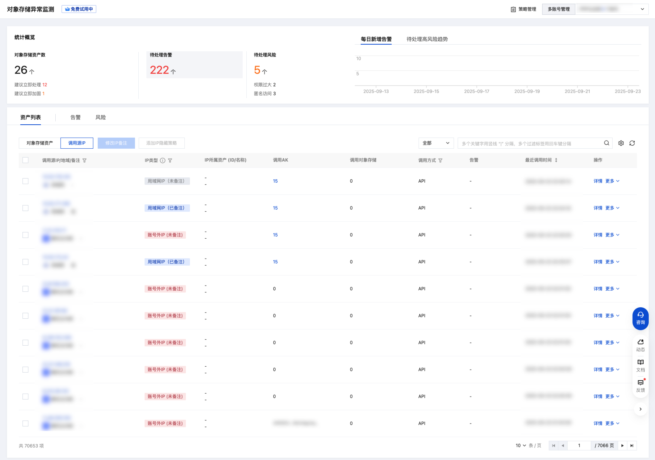This screenshot has height=460, width=655.
Task: Sort by 最近调用时间 arrows icon
Action: [556, 160]
